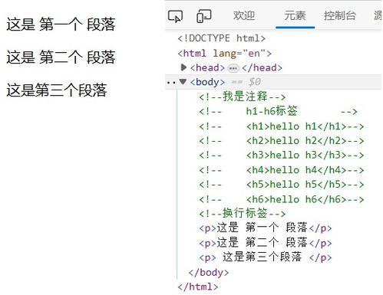Select the closing </body> tag
This screenshot has height=295, width=383.
tap(209, 272)
